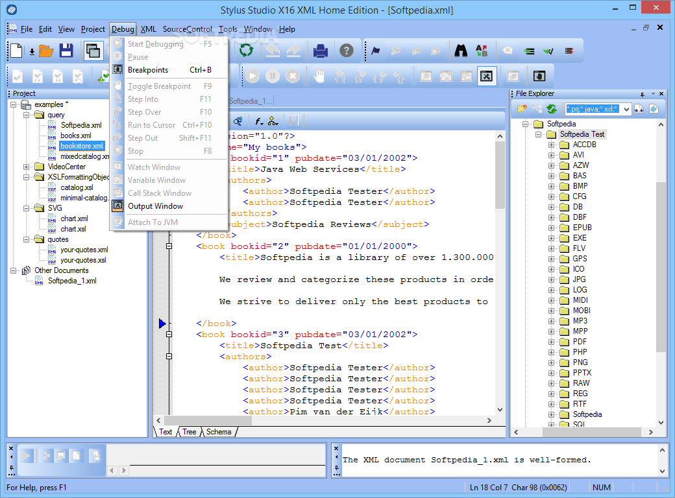Open the Help menu
Image resolution: width=675 pixels, height=498 pixels.
coord(287,29)
